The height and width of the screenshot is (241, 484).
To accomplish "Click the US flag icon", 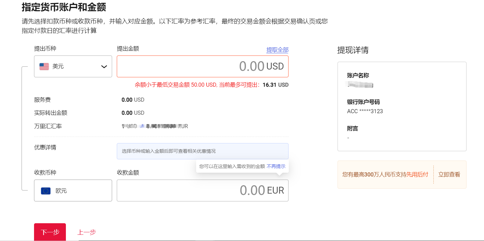I will pyautogui.click(x=44, y=66).
